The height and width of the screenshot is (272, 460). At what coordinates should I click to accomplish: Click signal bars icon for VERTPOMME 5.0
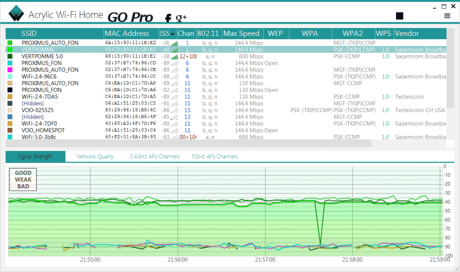coord(174,56)
